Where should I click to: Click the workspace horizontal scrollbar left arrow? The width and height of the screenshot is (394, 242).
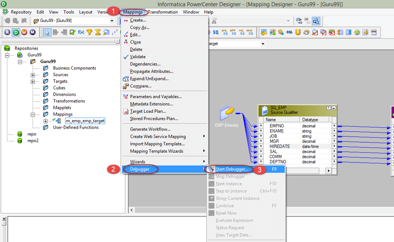132,210
